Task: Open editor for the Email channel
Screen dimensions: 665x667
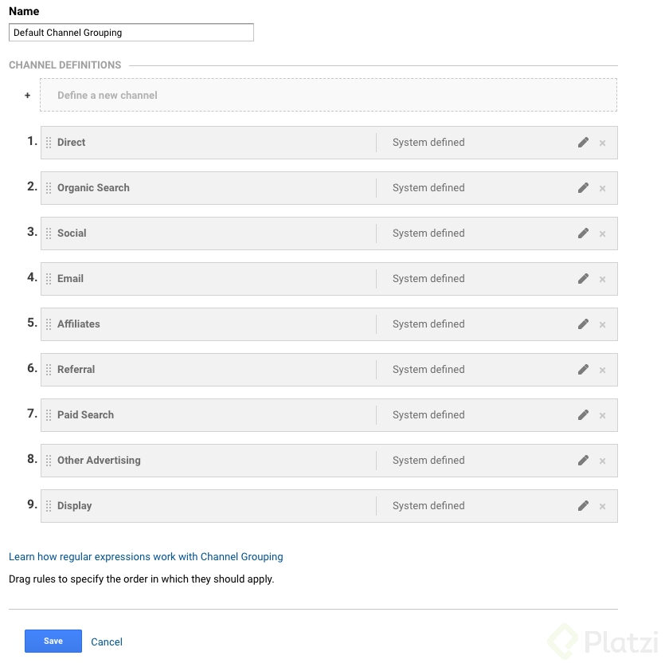Action: [583, 279]
